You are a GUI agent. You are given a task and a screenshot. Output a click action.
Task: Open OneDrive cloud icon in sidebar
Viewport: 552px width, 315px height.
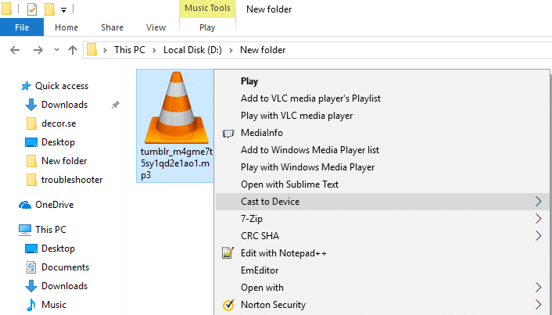[25, 205]
